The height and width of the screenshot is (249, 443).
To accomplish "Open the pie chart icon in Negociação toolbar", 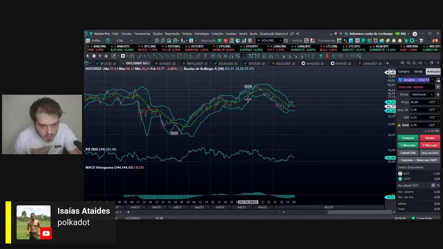I will [x=238, y=40].
